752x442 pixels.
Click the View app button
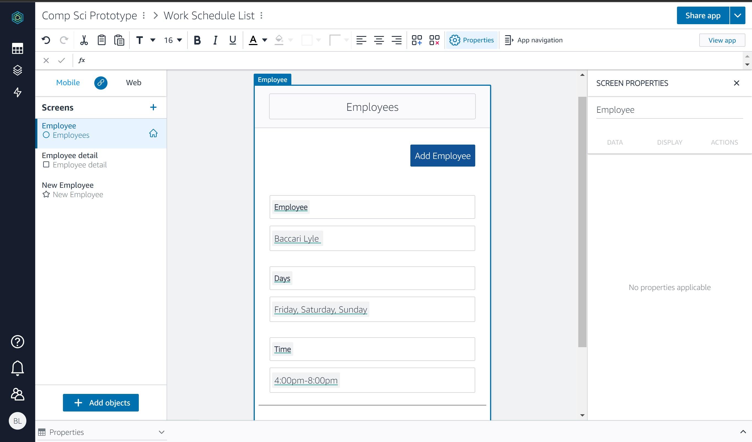click(x=722, y=40)
